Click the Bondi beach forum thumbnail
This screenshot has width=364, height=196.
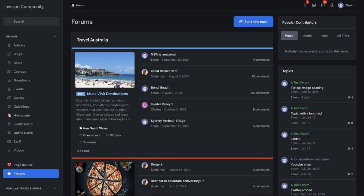point(104,70)
